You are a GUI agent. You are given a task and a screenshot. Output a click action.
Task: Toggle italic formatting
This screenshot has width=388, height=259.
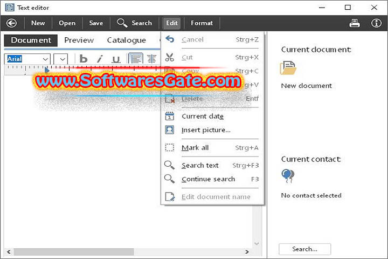(x=100, y=59)
